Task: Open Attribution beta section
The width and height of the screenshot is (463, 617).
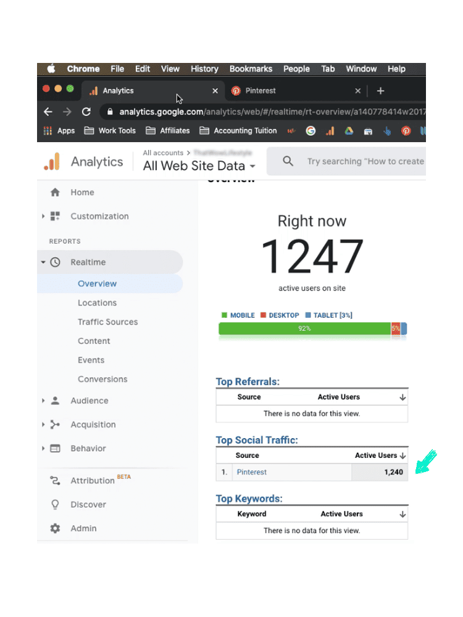Action: 93,481
